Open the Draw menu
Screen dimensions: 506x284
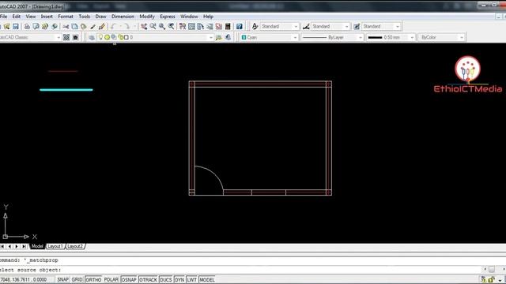click(x=100, y=16)
